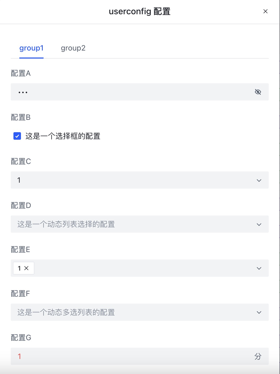
Task: Click the userconfig 配置 dialog title
Action: pyautogui.click(x=139, y=12)
